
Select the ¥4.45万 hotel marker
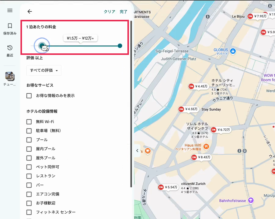198,86
